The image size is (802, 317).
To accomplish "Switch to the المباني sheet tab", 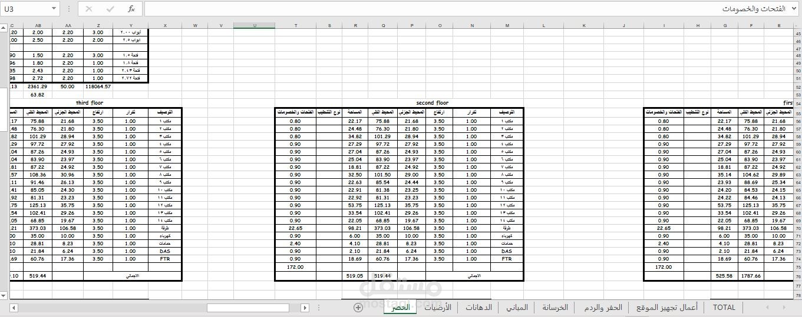I will 517,308.
